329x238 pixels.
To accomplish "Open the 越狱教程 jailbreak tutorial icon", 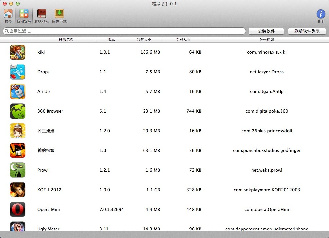I will pos(42,14).
